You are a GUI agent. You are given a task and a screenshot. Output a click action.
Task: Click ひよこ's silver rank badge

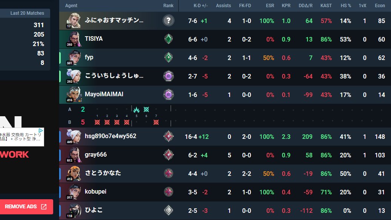[x=168, y=210]
